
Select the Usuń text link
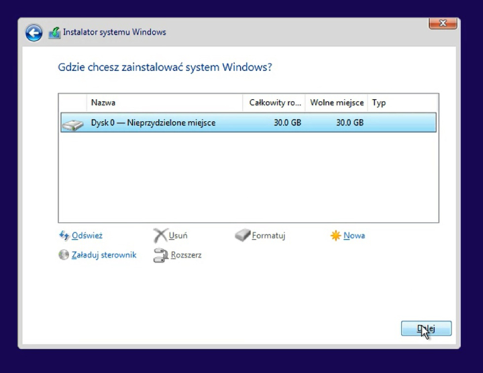(178, 236)
